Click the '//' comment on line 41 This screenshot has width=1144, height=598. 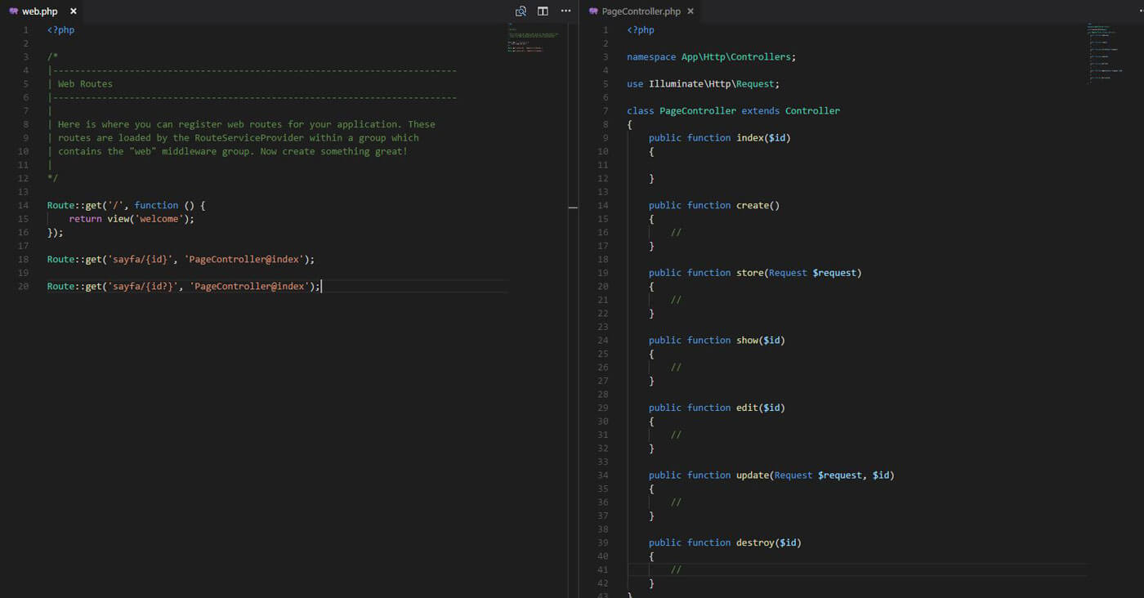[x=676, y=570]
